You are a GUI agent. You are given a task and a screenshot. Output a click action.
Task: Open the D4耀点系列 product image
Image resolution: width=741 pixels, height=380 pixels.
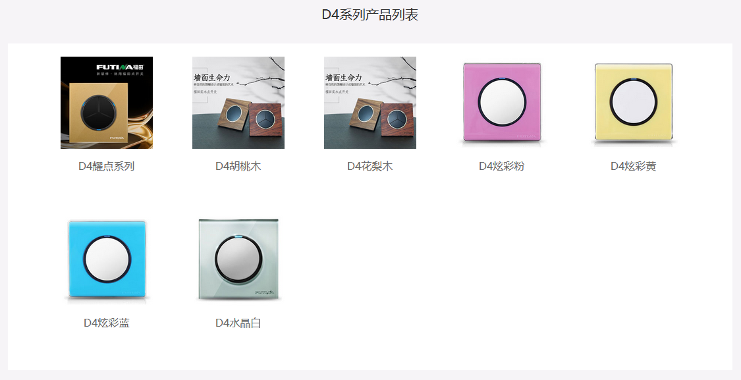point(106,103)
